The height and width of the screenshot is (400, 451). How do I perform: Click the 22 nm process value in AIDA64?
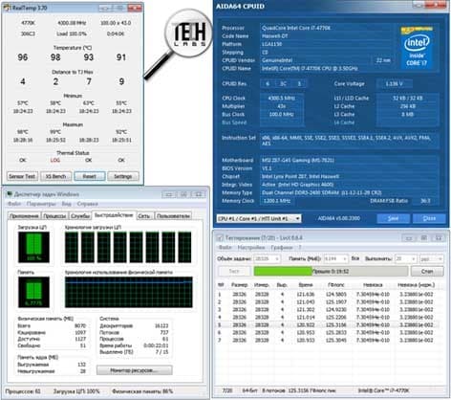pyautogui.click(x=383, y=60)
